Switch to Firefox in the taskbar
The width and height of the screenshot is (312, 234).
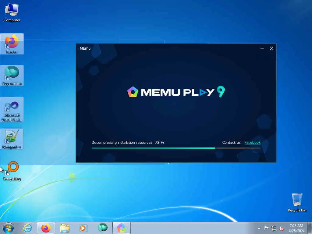46,228
